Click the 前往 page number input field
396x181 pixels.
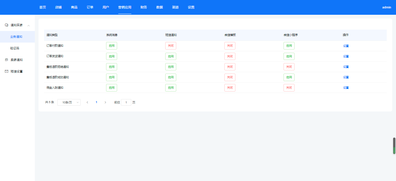(126, 102)
